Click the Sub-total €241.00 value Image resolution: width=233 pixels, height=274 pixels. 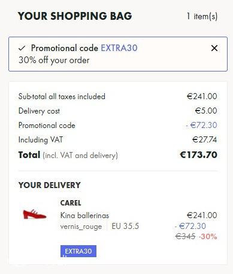point(202,96)
